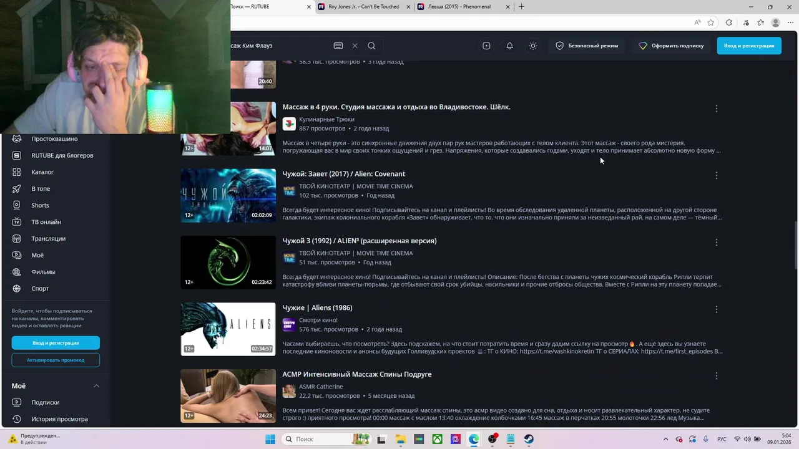
Task: Open ТВОЙ КИНОТЕАТР channel under Чужой: Завет
Action: tap(356, 186)
